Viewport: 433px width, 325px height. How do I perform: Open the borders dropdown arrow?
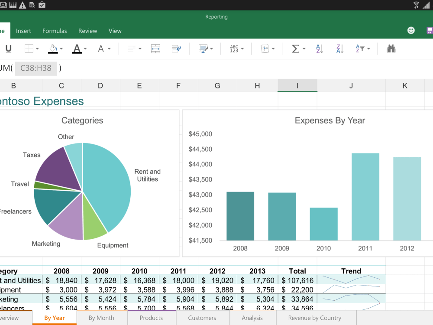(38, 49)
